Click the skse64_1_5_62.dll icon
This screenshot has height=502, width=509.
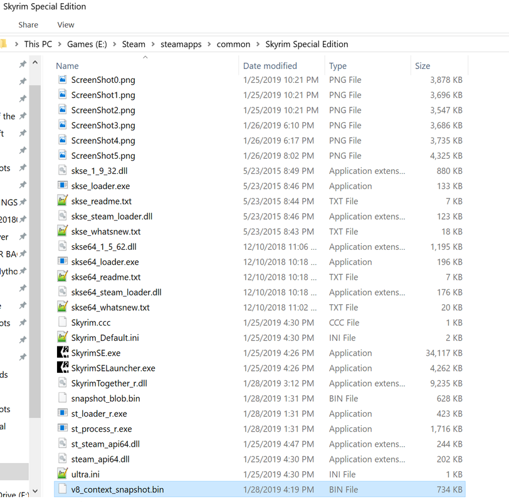pyautogui.click(x=62, y=246)
